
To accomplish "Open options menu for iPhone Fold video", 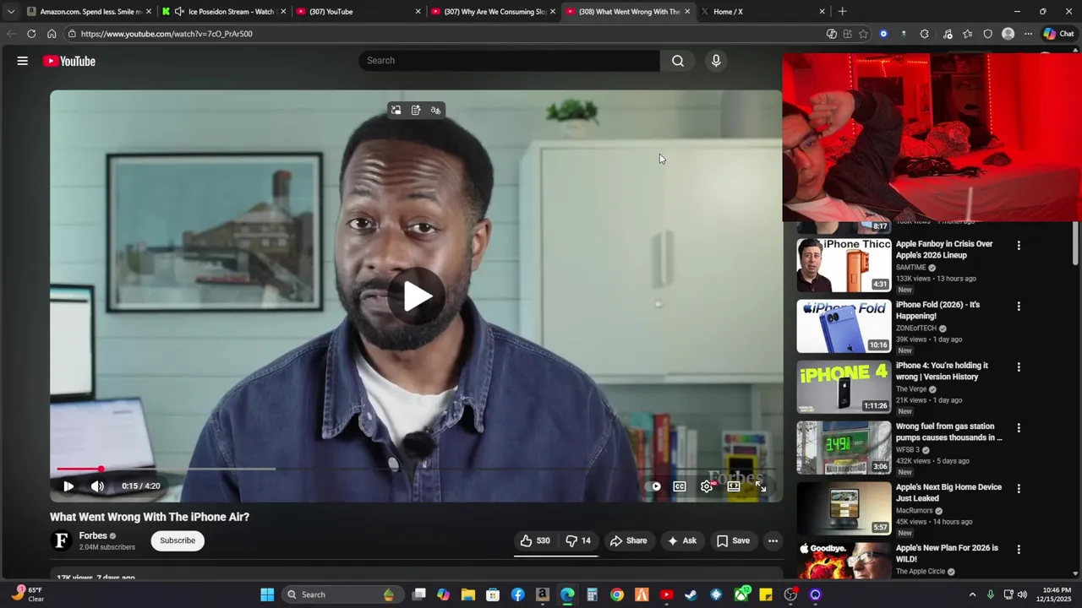I will [1019, 307].
